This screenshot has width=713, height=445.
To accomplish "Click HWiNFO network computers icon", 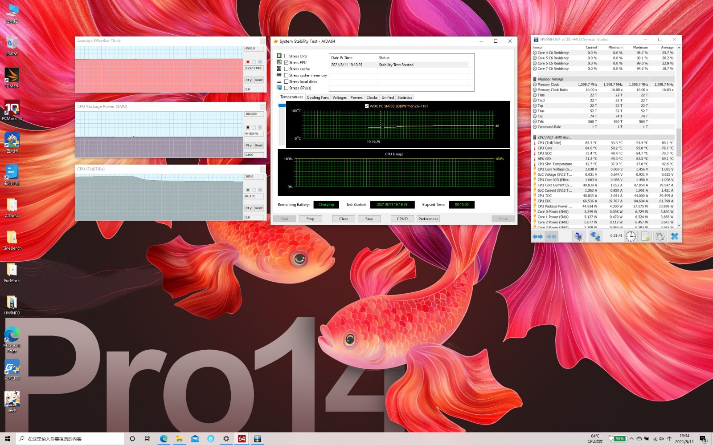I will [x=595, y=236].
